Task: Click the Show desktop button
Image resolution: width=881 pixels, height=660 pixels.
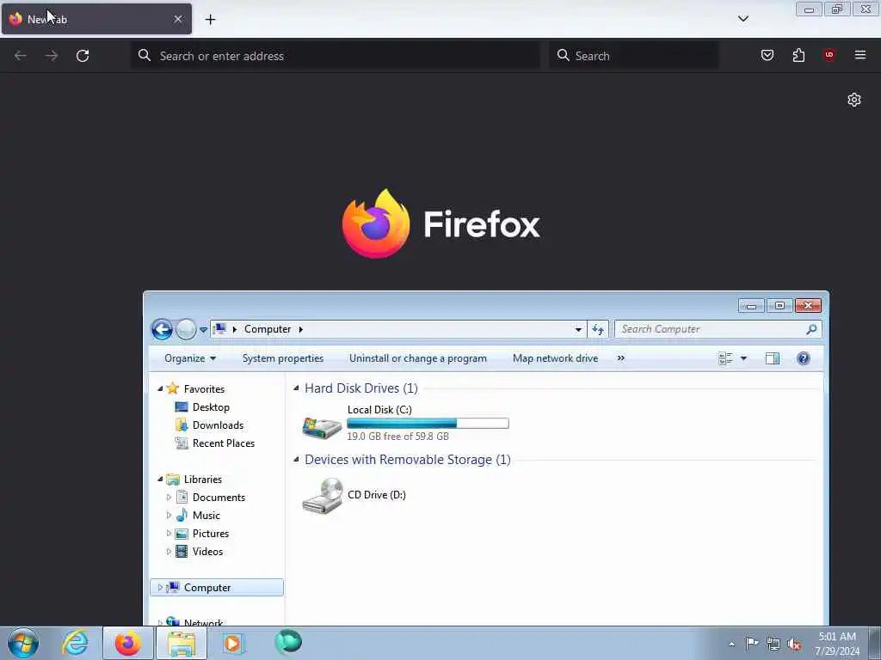Action: (874, 643)
